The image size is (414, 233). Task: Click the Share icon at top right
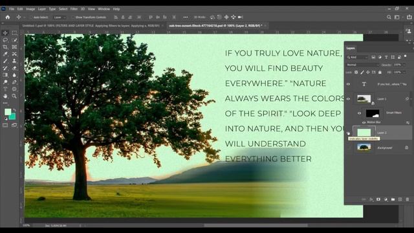[409, 17]
